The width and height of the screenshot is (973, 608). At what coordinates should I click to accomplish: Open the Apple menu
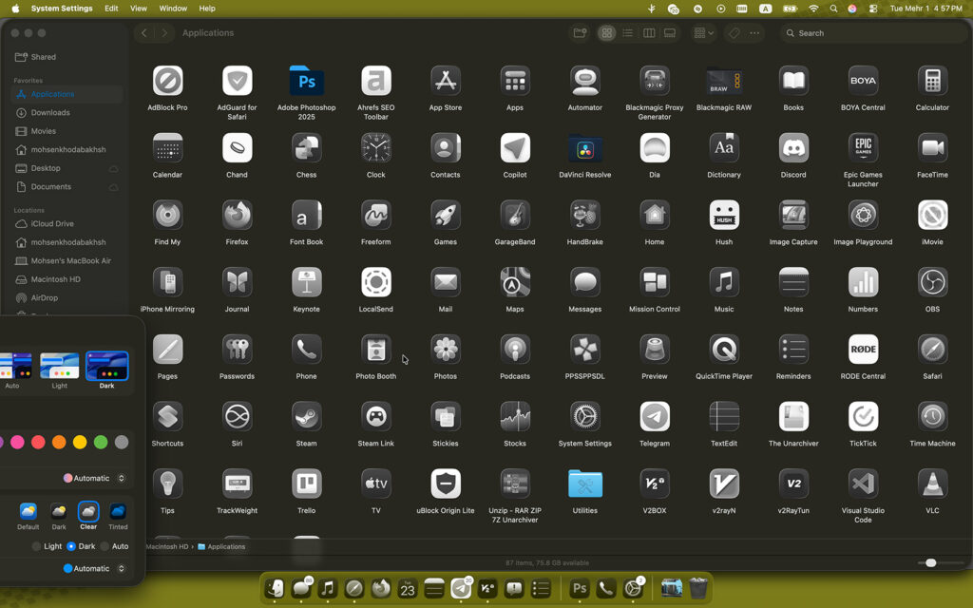15,9
